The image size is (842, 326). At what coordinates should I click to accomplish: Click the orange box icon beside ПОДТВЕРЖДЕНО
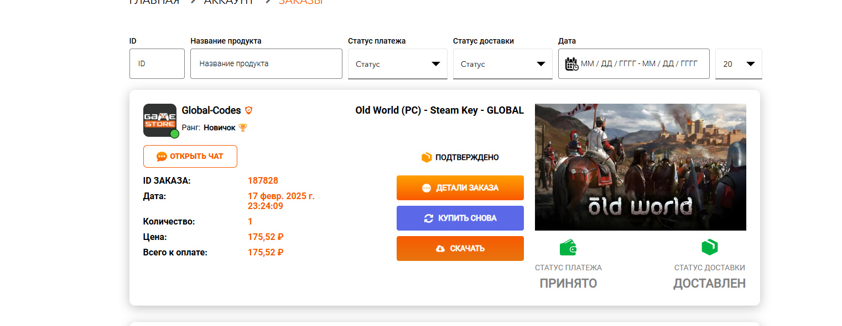coord(427,158)
